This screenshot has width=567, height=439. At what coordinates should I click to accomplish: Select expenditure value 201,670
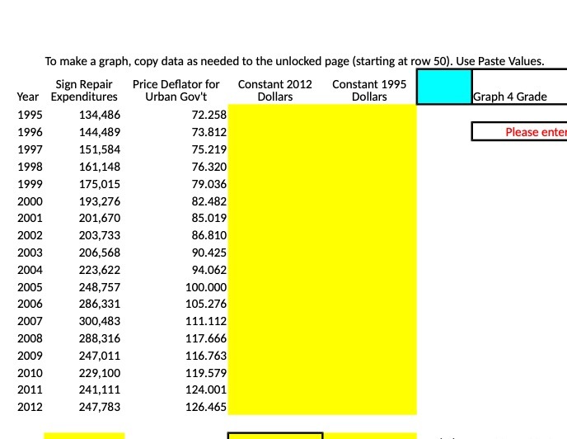[x=100, y=218]
